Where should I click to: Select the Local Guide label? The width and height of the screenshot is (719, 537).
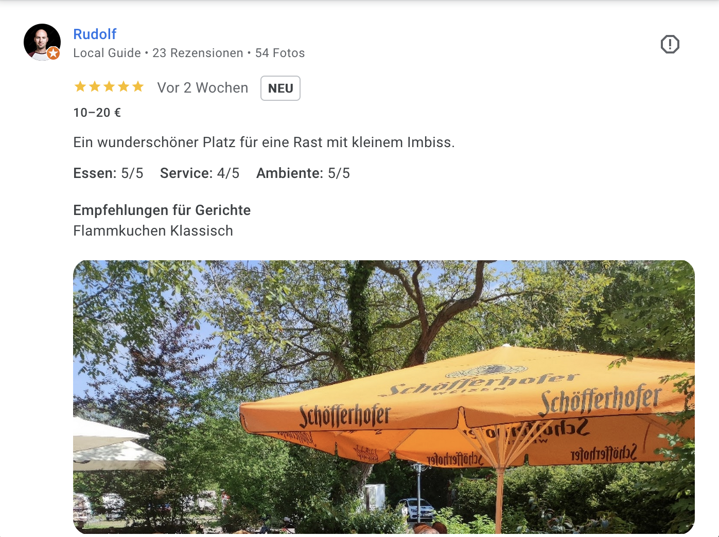(x=107, y=53)
